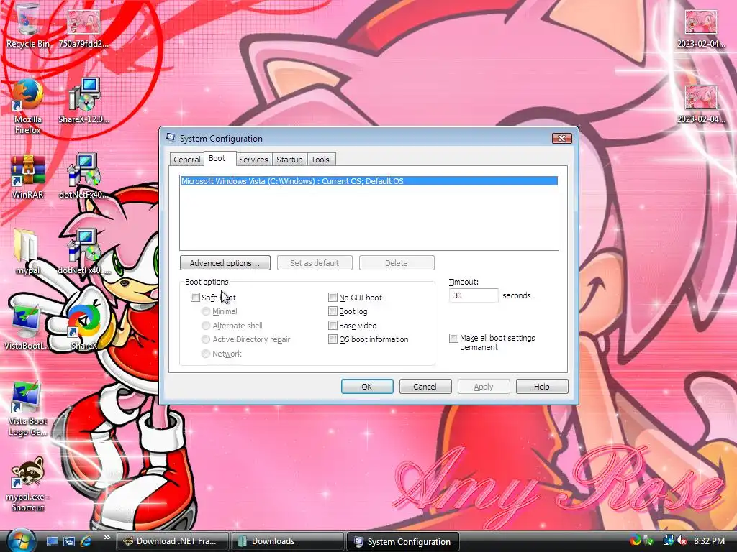Open the Services tab
The height and width of the screenshot is (552, 737).
click(253, 160)
